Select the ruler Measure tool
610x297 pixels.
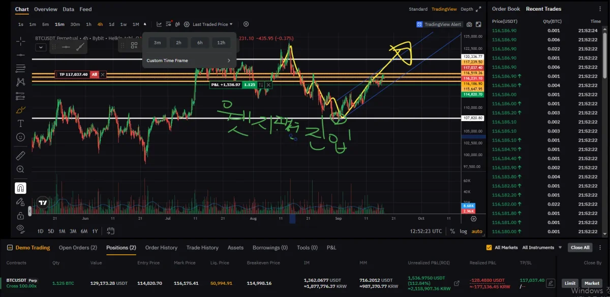(20, 155)
